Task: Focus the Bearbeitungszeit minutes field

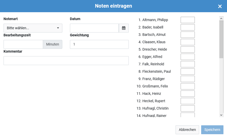Action: coord(23,44)
